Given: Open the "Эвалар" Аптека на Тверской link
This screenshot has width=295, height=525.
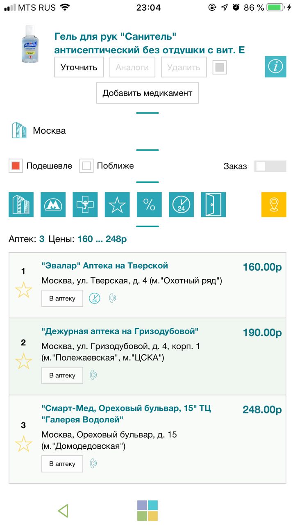Looking at the screenshot, I should click(105, 265).
